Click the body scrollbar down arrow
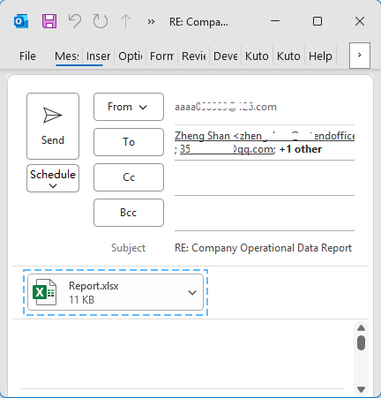The height and width of the screenshot is (398, 381). click(361, 390)
